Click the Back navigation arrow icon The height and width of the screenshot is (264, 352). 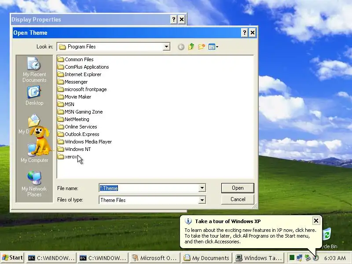(x=181, y=47)
